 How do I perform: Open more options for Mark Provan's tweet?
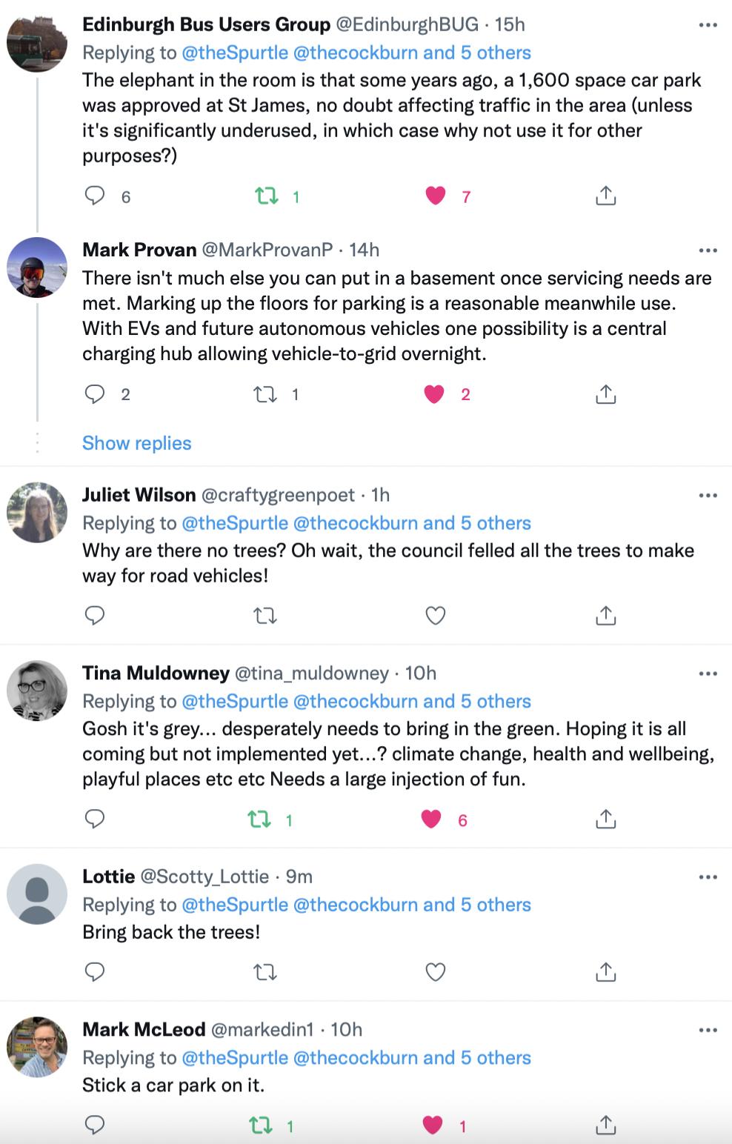point(708,250)
